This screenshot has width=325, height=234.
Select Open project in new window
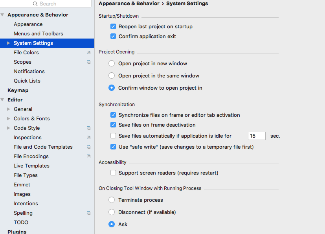[112, 63]
